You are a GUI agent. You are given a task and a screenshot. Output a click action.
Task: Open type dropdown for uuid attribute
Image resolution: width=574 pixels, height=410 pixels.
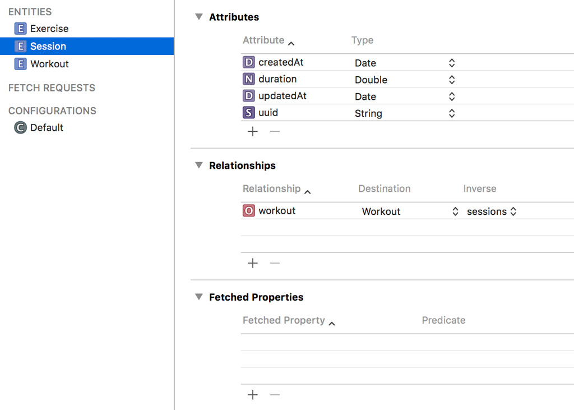[x=452, y=113]
